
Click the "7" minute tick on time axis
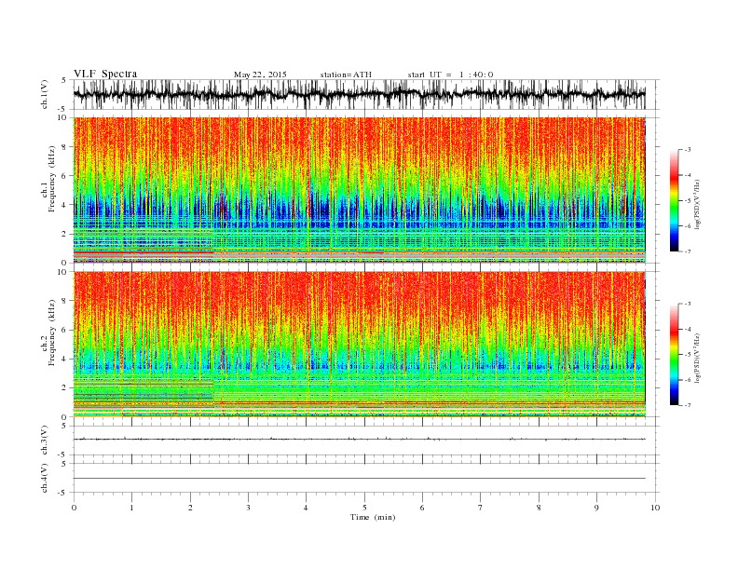pos(480,508)
